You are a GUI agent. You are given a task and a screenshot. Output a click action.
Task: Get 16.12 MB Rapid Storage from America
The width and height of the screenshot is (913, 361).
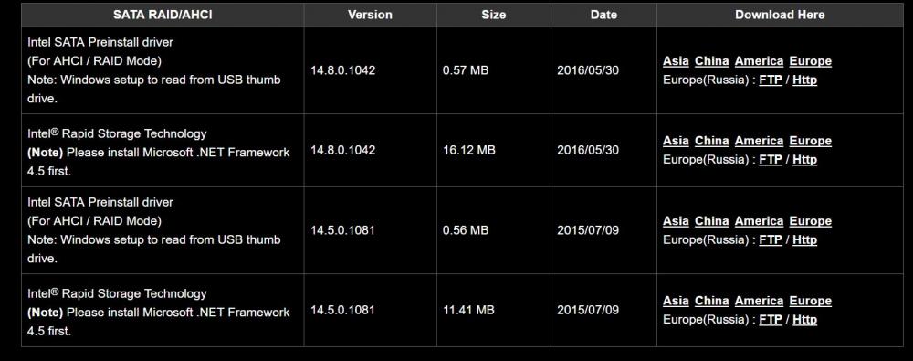(760, 141)
